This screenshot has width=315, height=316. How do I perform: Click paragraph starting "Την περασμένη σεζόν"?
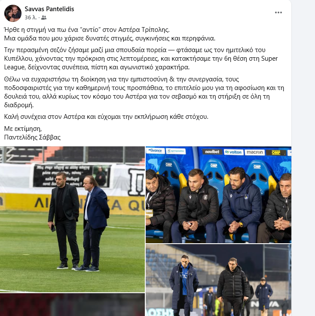(141, 59)
